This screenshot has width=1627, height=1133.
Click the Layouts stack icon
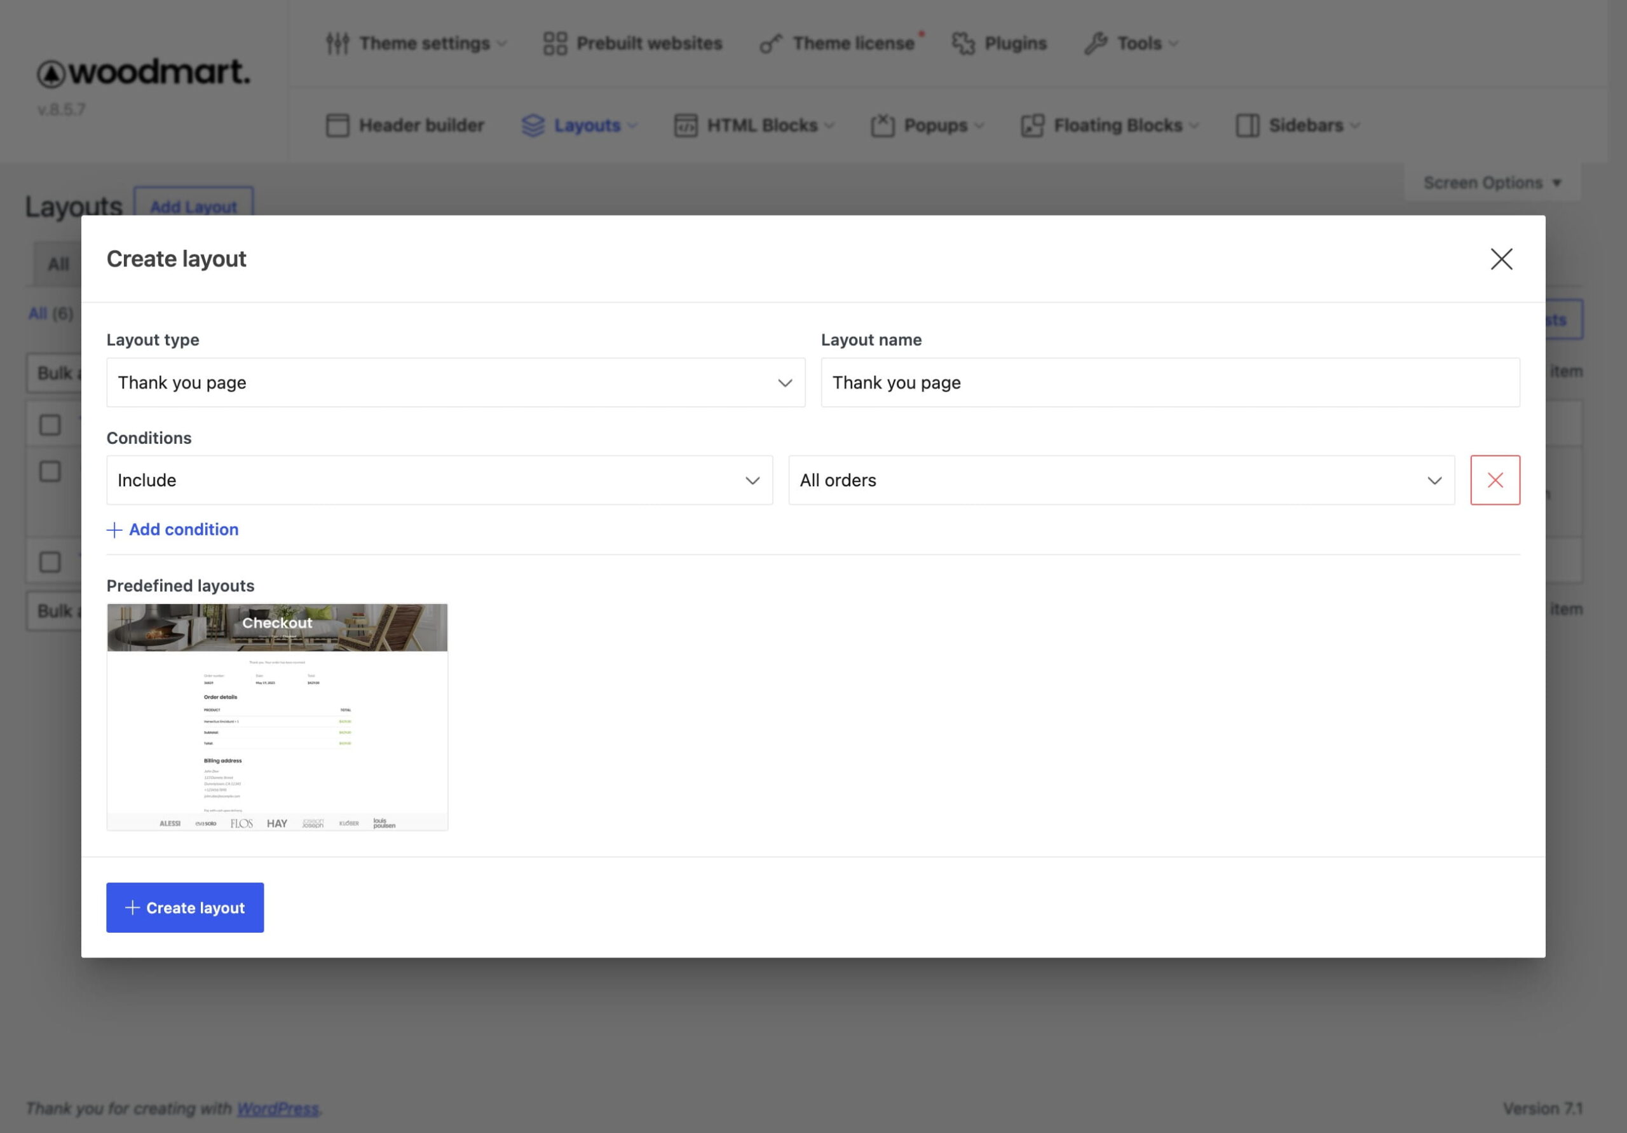tap(533, 125)
